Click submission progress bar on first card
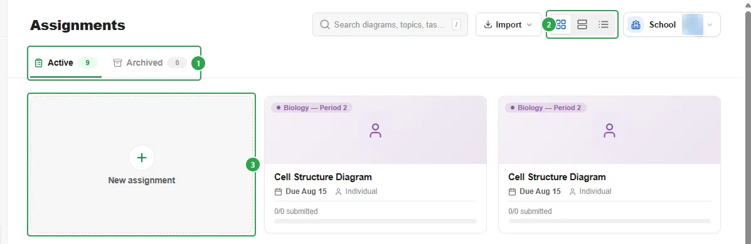751x244 pixels. coord(375,221)
